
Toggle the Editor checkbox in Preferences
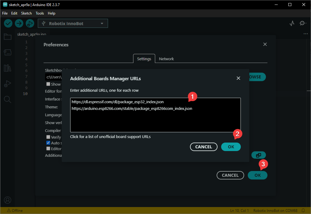click(x=48, y=149)
